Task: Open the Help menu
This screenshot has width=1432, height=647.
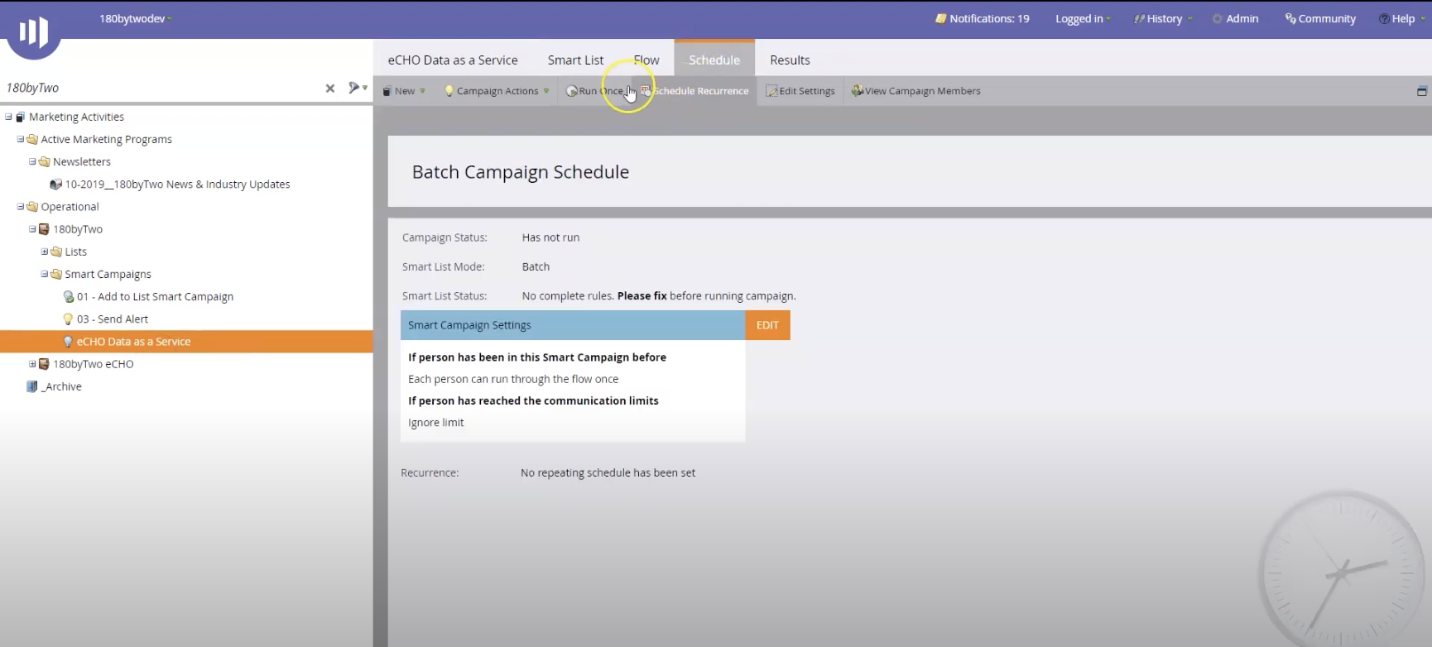Action: [1401, 18]
